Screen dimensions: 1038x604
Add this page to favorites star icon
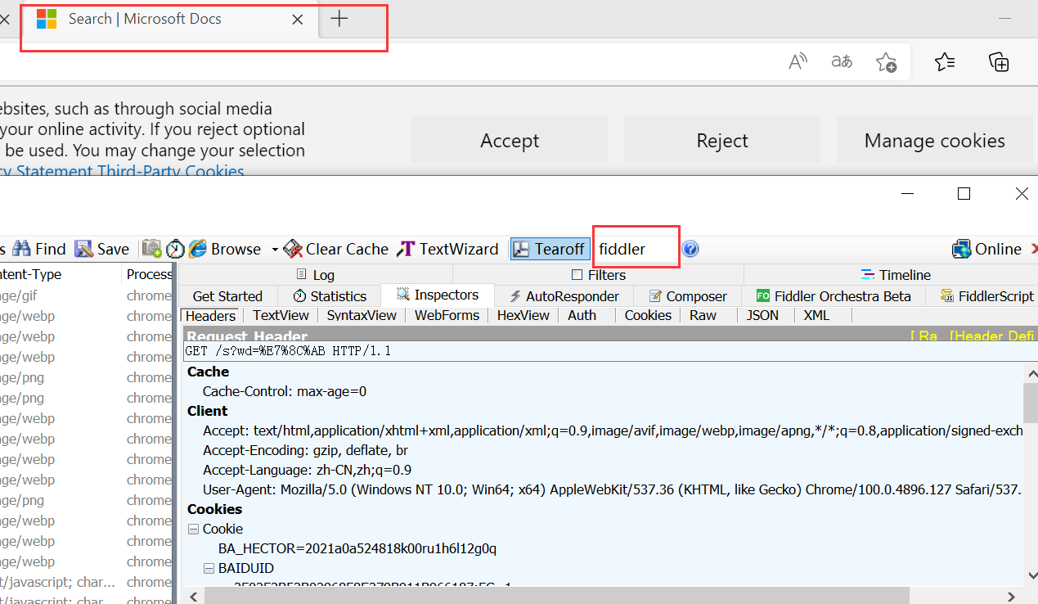point(886,61)
